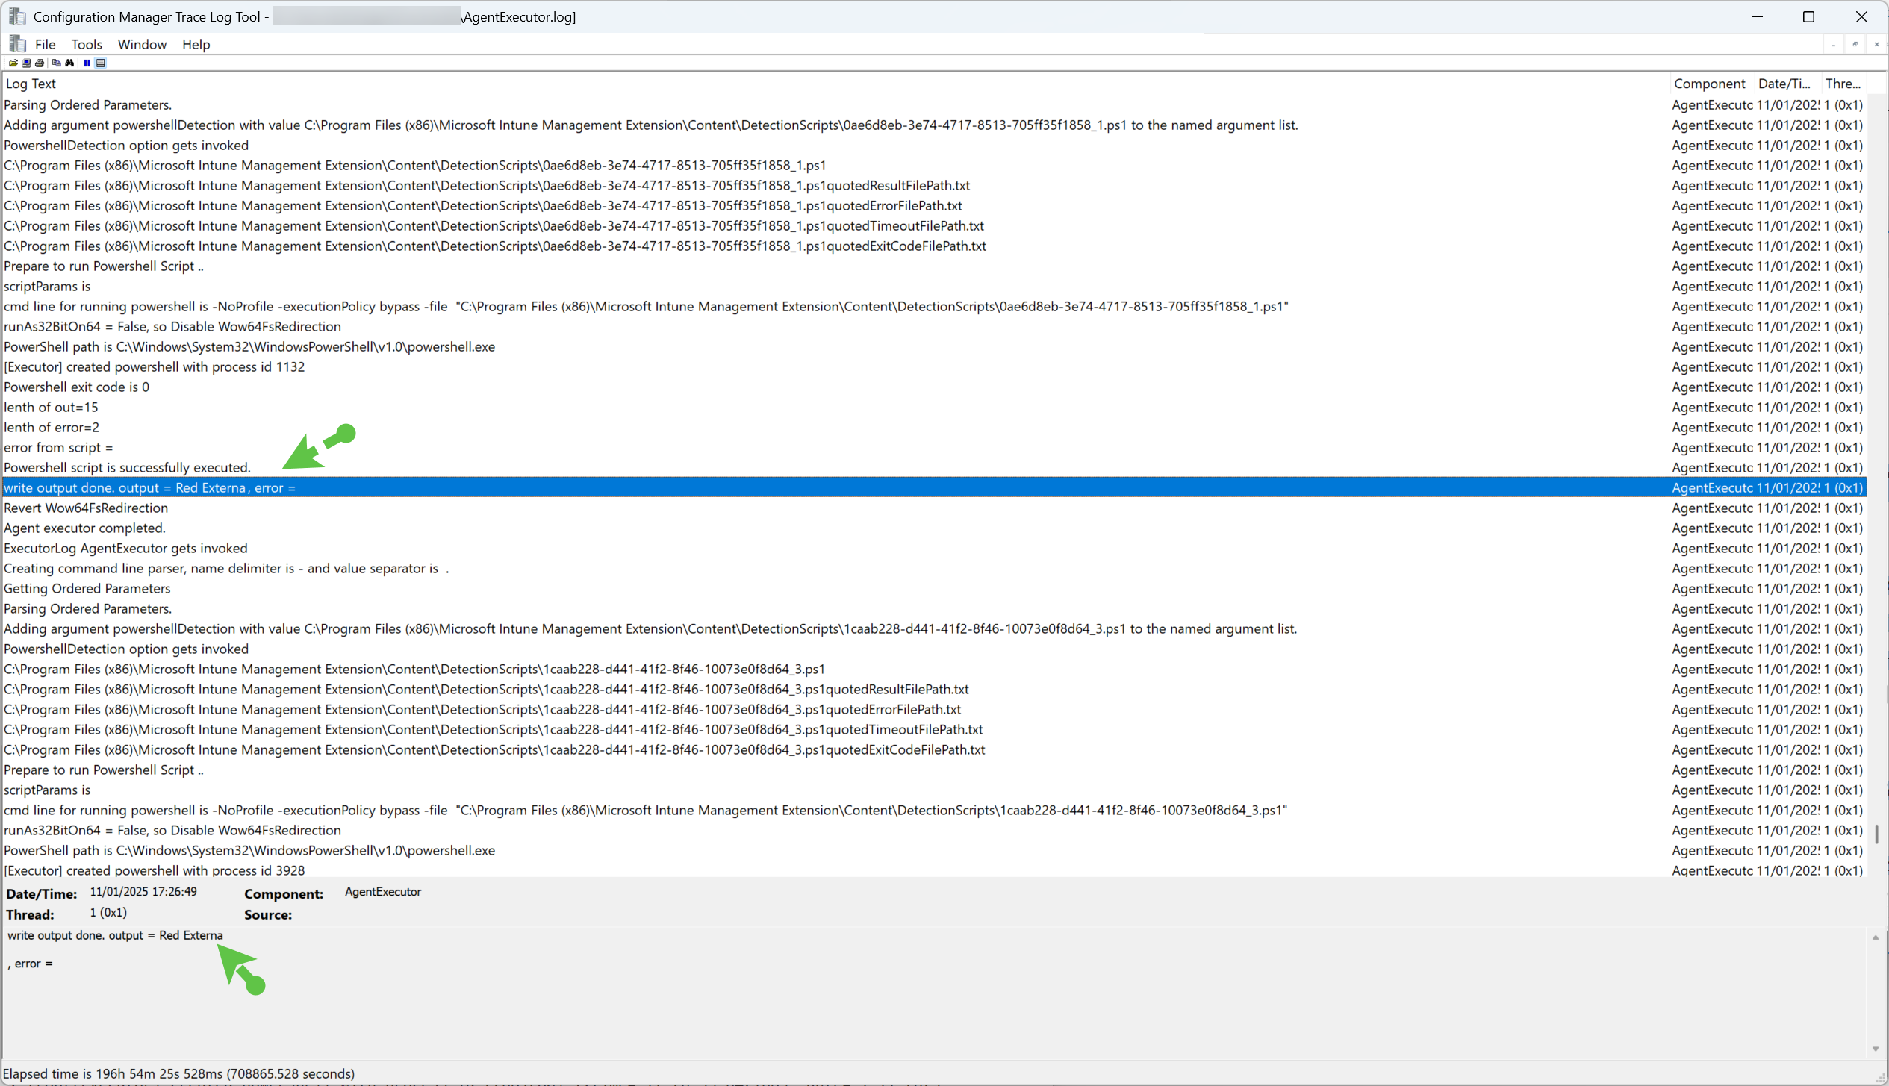Open Find with the binoculars icon
1889x1086 pixels.
click(69, 63)
